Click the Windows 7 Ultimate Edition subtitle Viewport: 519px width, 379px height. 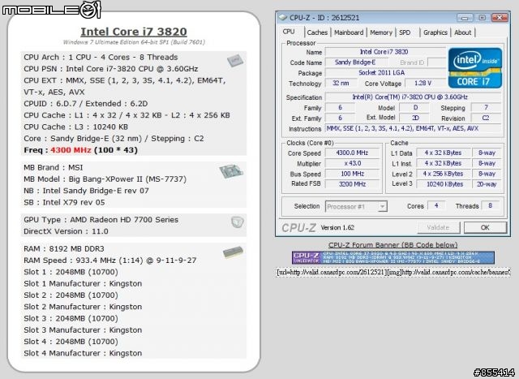[134, 42]
